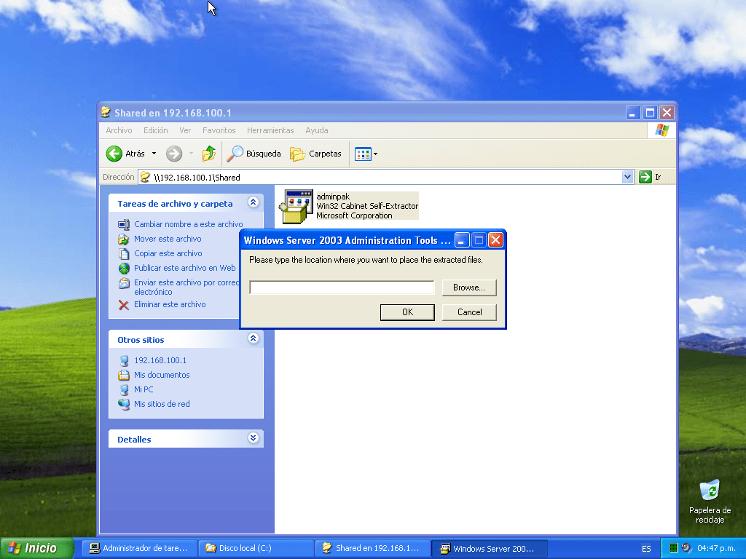Open the Búsqueda search tool

pyautogui.click(x=254, y=154)
